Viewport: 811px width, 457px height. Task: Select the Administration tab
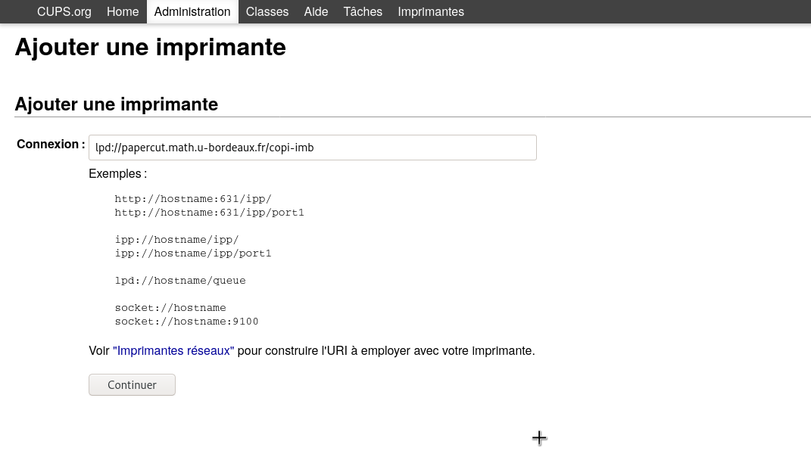192,12
